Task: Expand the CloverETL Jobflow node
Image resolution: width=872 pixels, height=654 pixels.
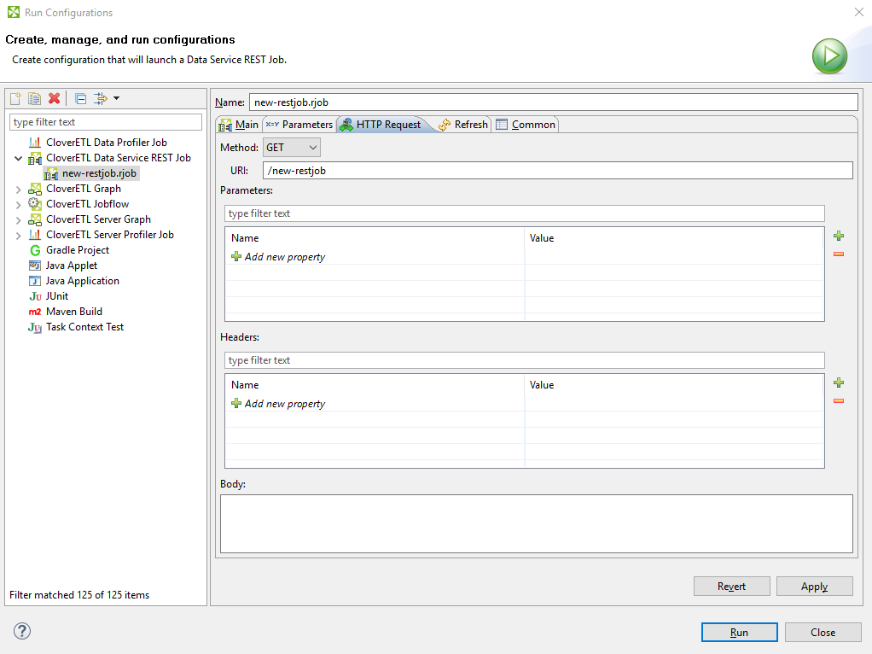Action: [x=19, y=204]
